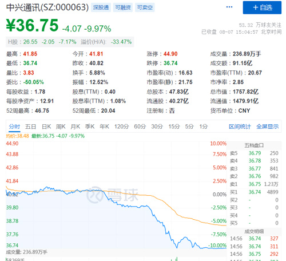Select the 分时 chart tab
This screenshot has width=286, height=261.
point(14,126)
